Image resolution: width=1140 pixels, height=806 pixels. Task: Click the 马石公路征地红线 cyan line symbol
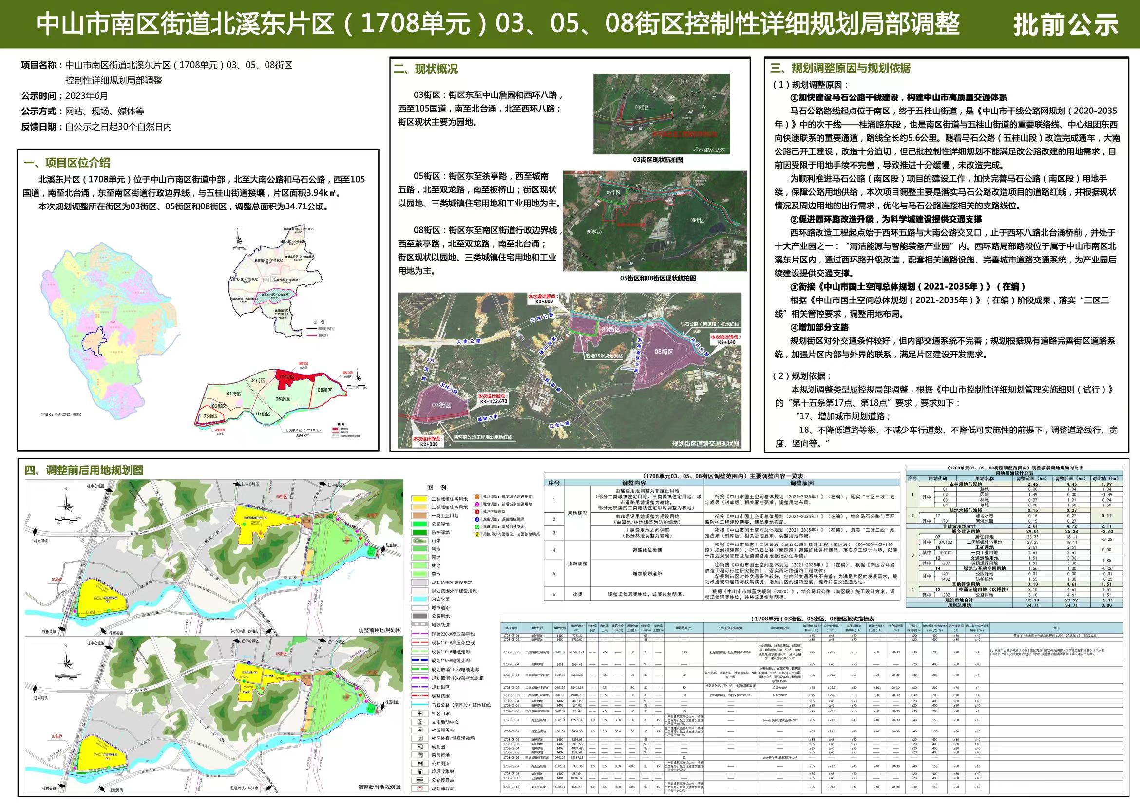pos(420,705)
